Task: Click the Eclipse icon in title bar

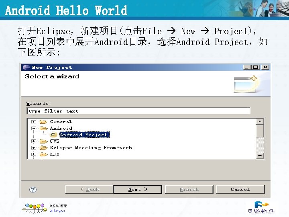Action: pos(26,67)
